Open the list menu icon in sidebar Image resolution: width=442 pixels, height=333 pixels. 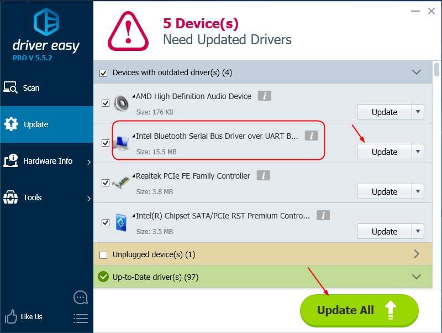(x=81, y=318)
